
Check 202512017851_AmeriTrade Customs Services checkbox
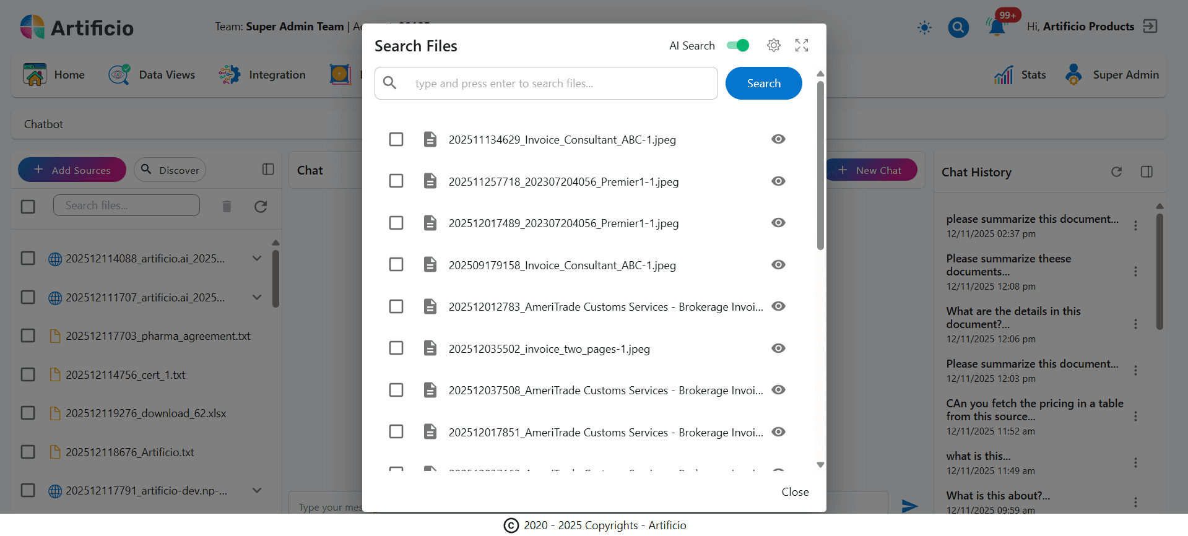396,431
